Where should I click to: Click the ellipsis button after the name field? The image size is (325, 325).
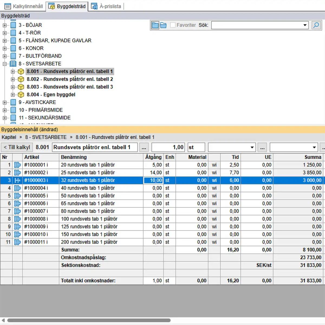(x=144, y=147)
